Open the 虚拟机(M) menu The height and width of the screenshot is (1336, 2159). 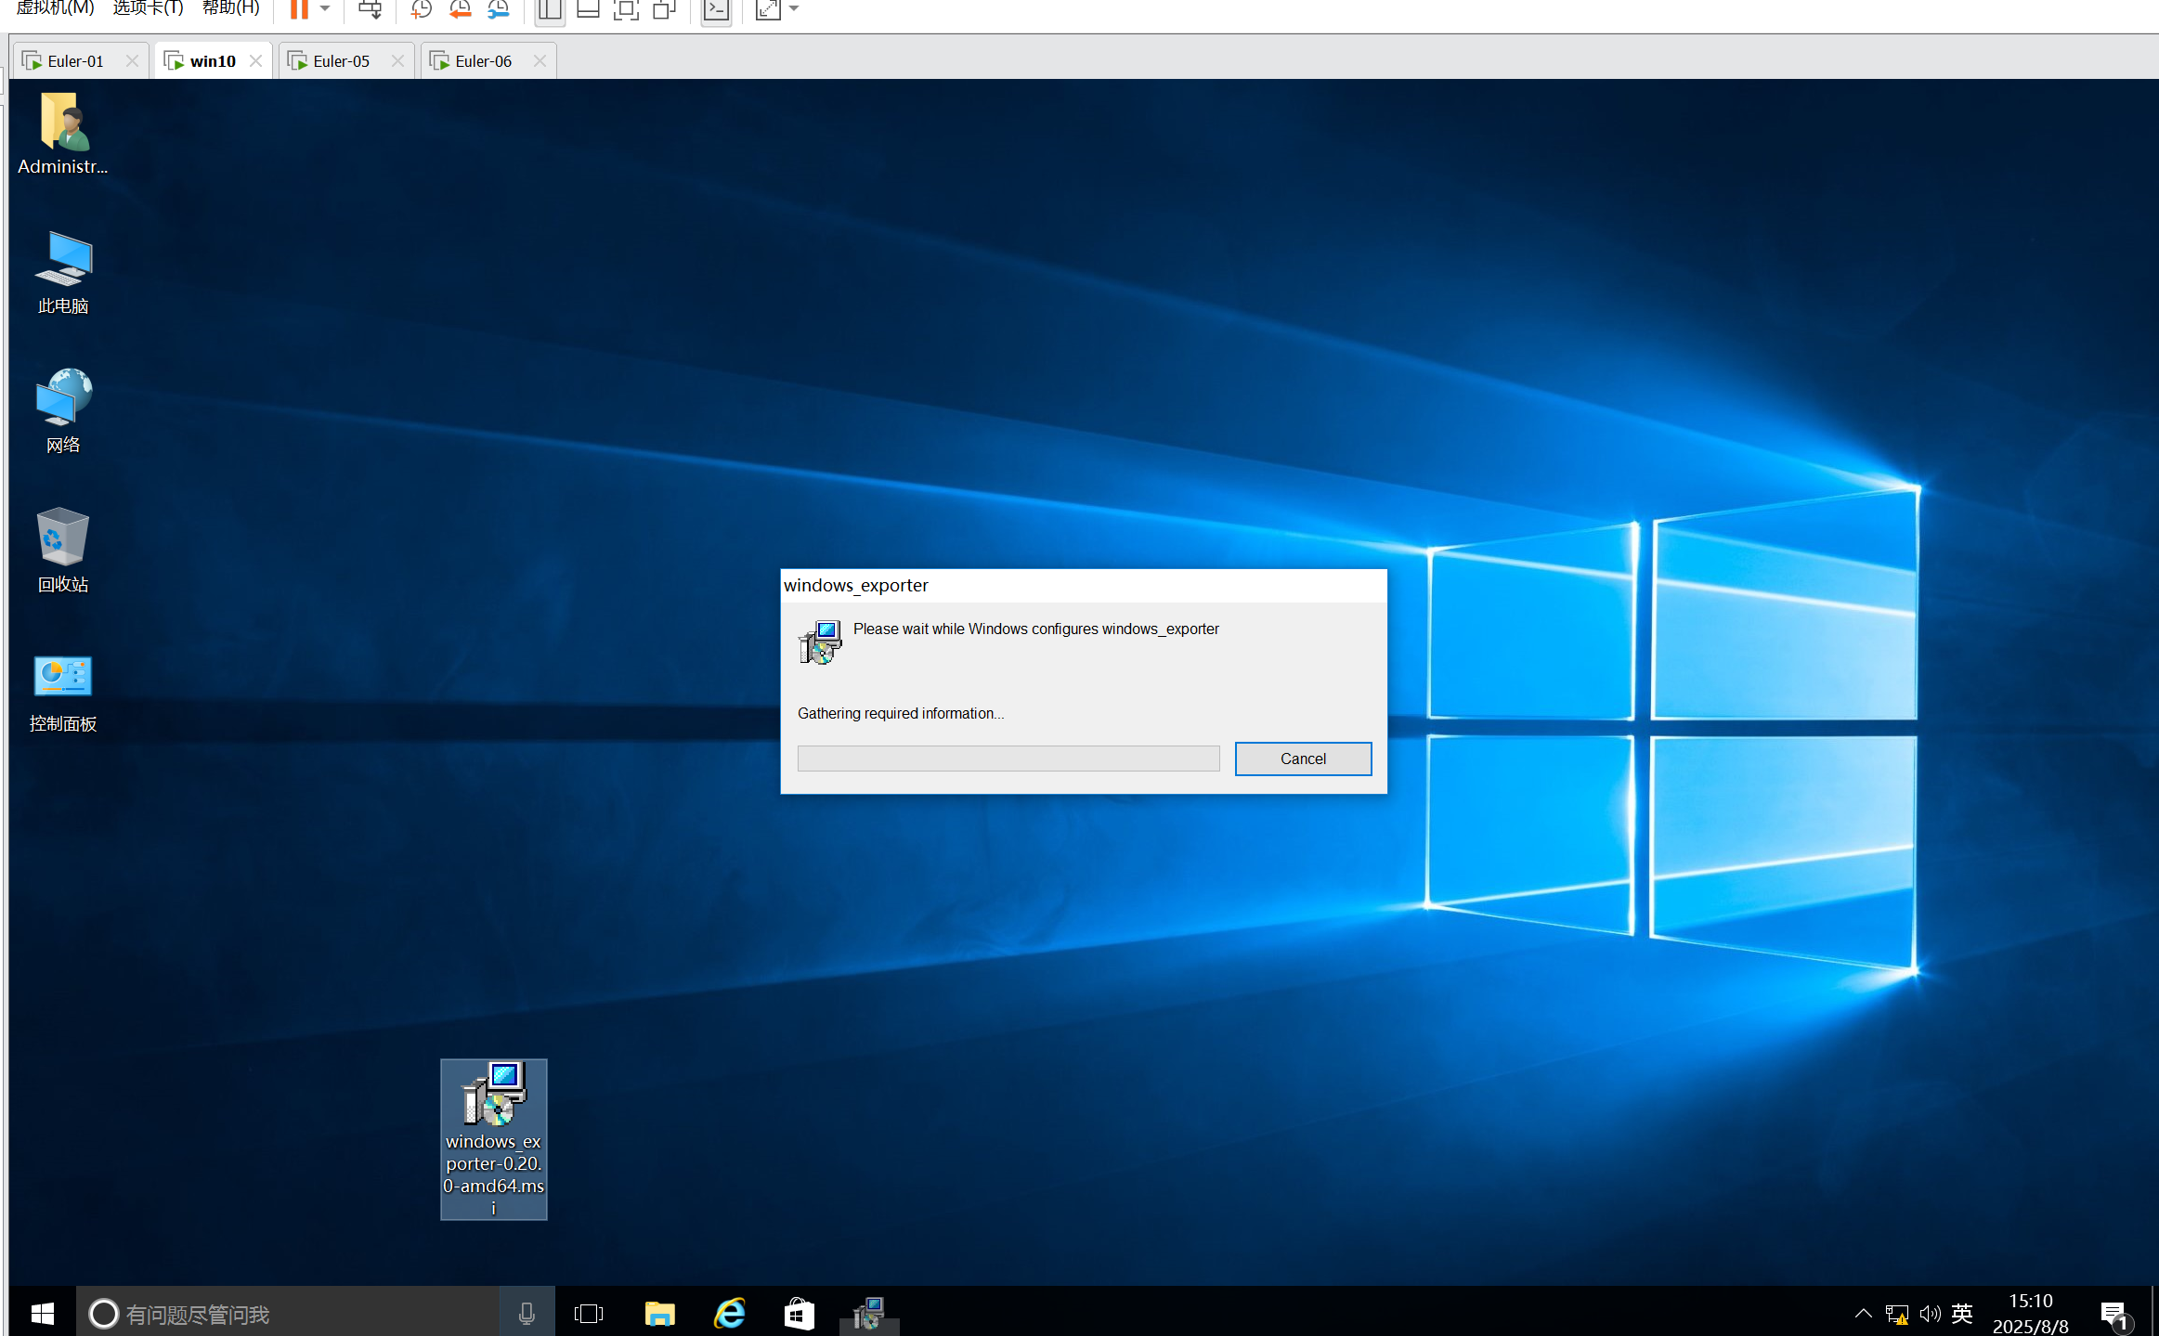pos(56,8)
